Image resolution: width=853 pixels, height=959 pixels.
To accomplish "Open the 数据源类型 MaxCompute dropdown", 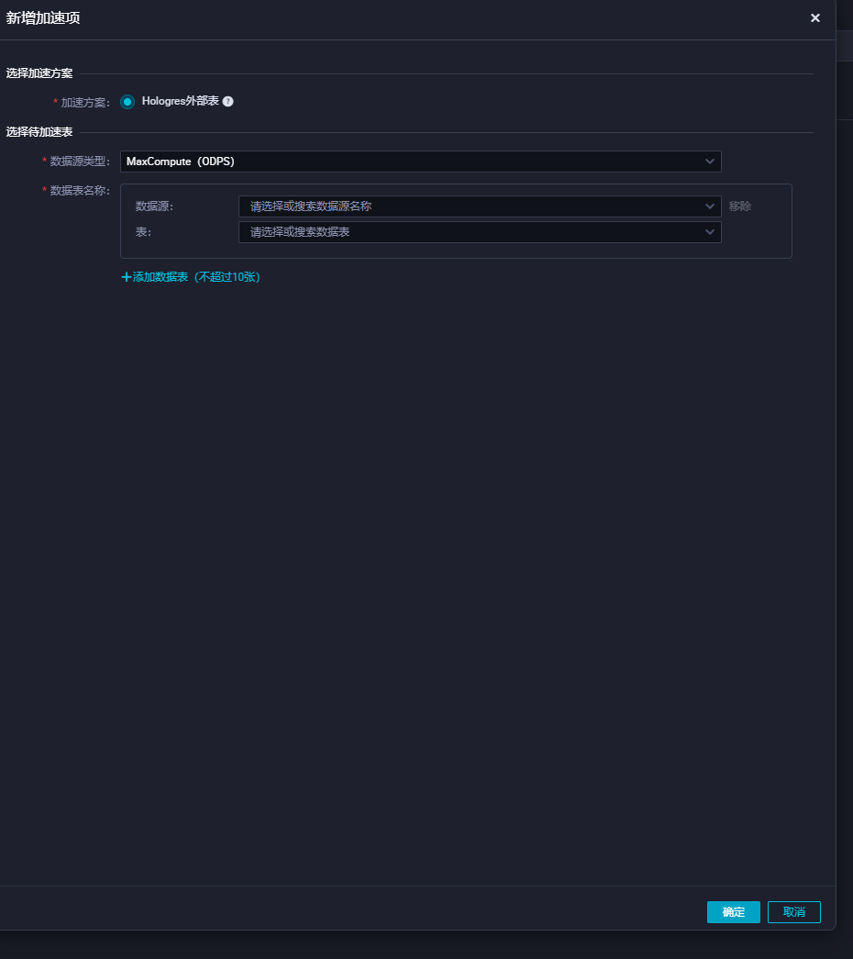I will click(x=421, y=162).
